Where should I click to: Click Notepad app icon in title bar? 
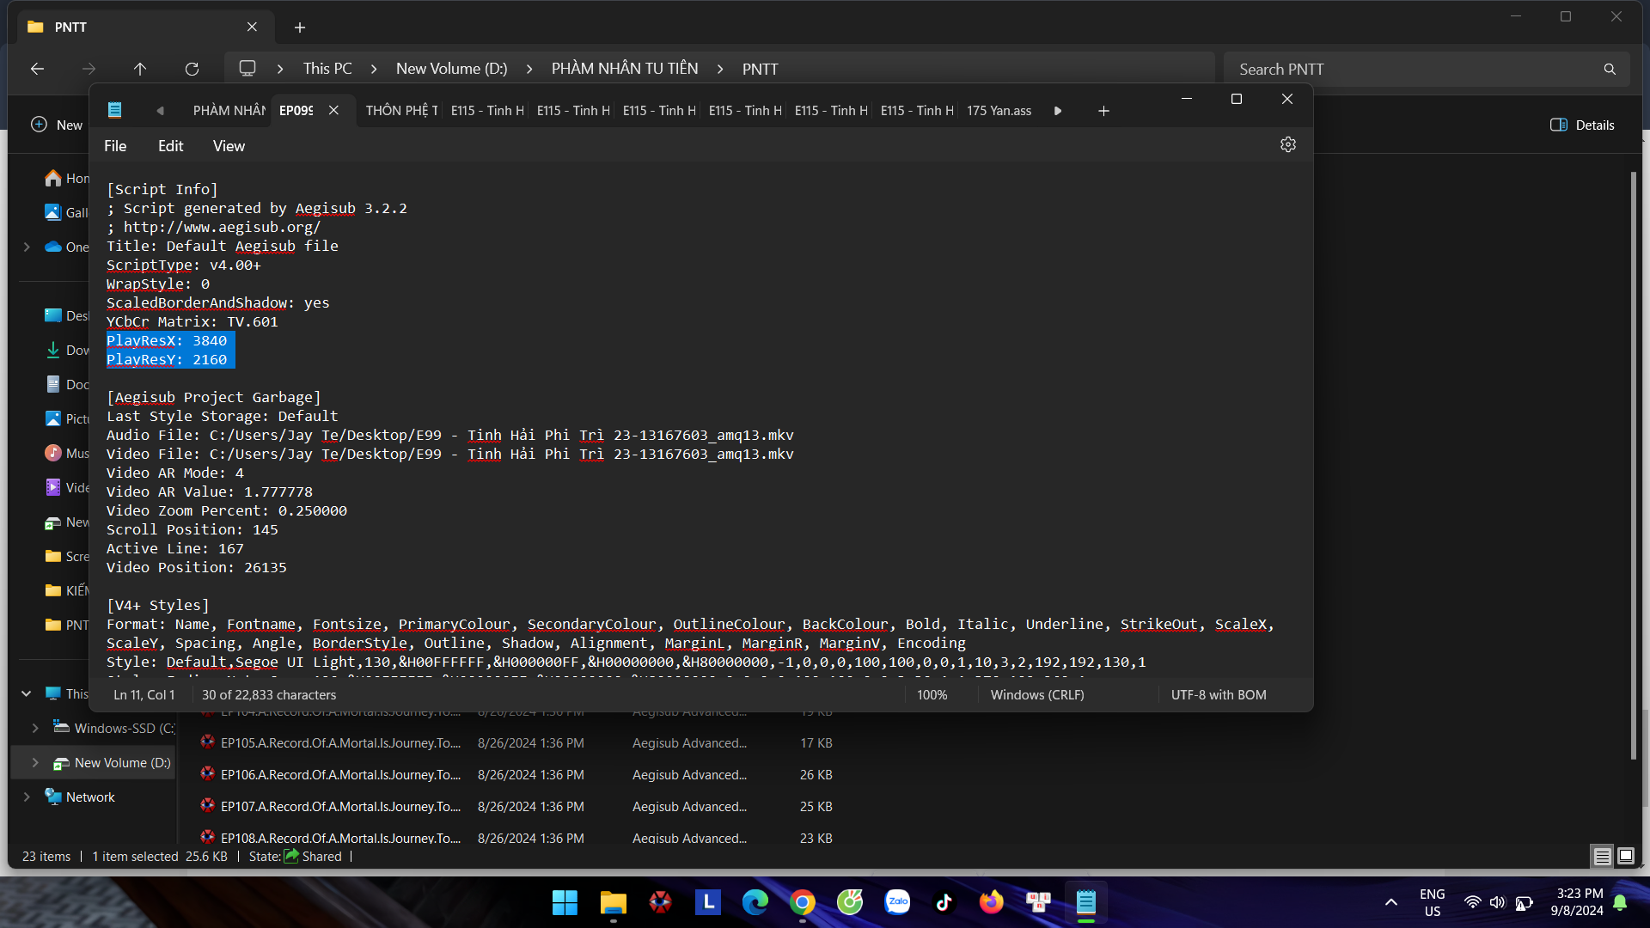[x=115, y=110]
